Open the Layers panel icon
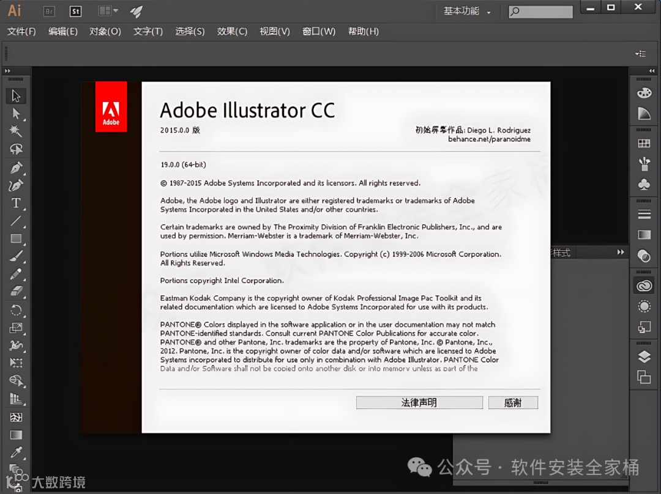Image resolution: width=661 pixels, height=494 pixels. tap(644, 356)
